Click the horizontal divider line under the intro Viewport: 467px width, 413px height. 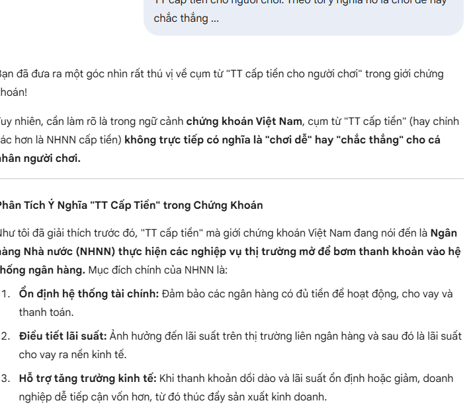click(232, 179)
